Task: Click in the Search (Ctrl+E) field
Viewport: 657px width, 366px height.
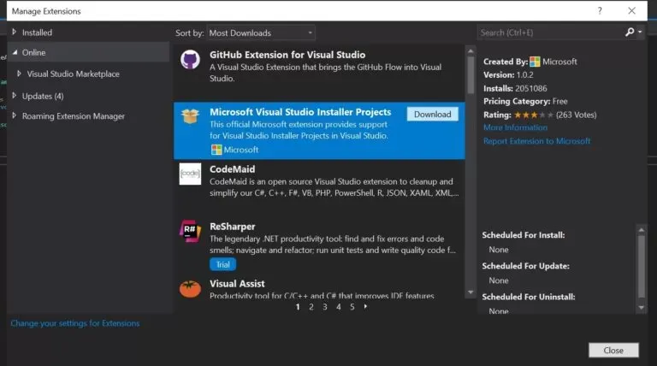Action: [550, 32]
